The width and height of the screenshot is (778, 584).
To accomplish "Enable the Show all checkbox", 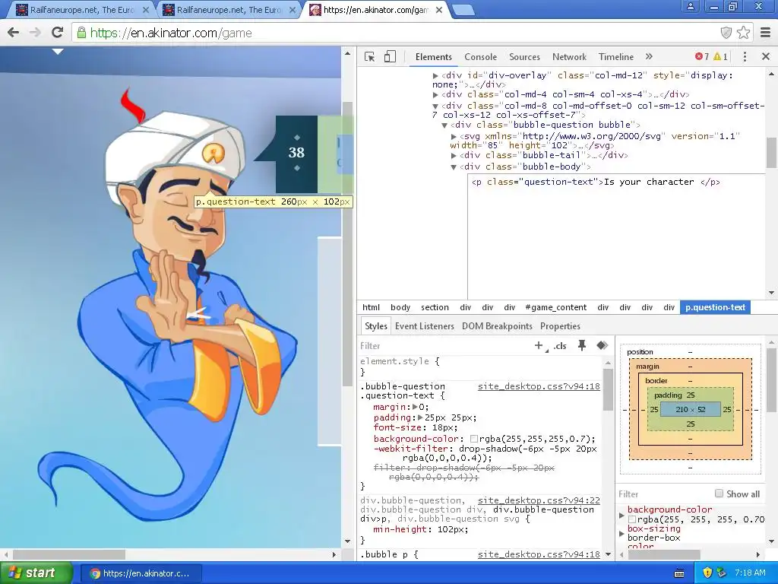I will (719, 493).
